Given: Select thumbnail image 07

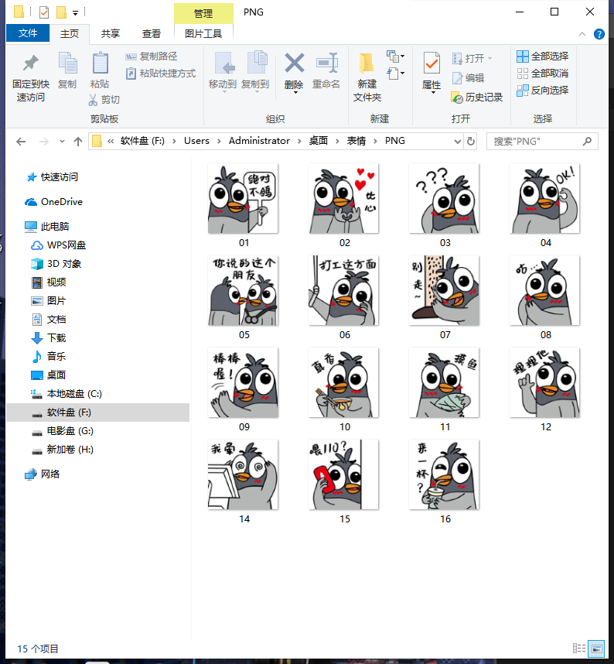Looking at the screenshot, I should pyautogui.click(x=444, y=290).
